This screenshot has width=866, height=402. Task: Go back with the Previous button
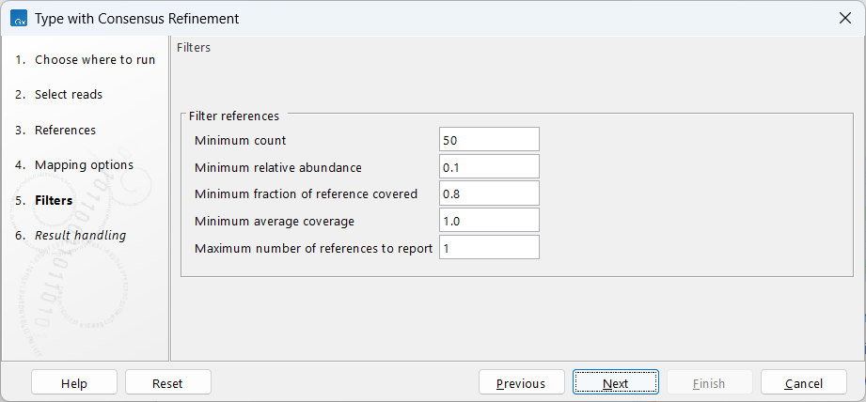pos(521,383)
